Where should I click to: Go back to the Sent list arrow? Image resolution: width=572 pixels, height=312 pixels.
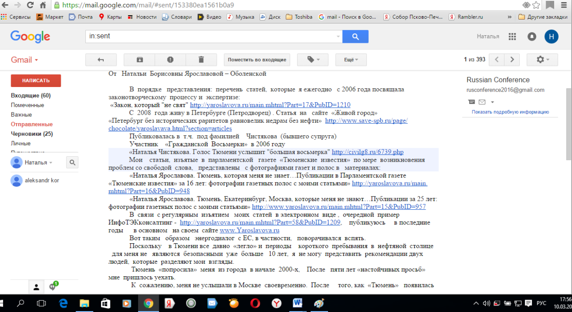[x=101, y=60]
